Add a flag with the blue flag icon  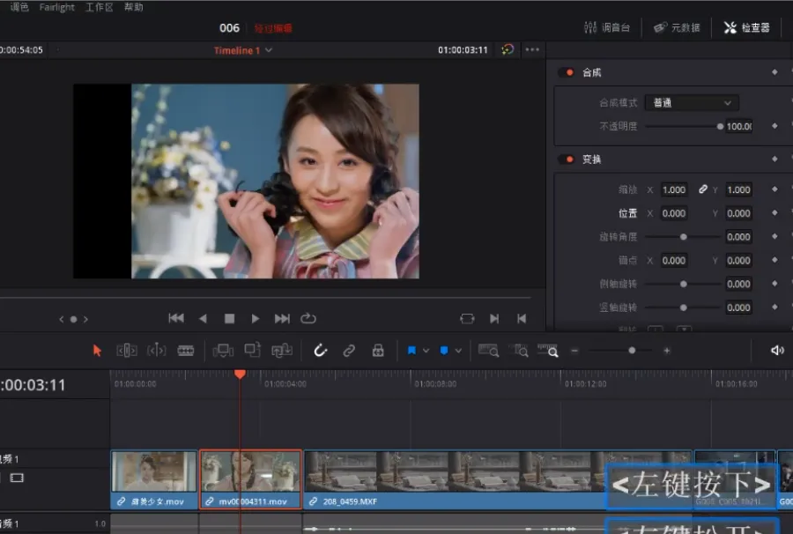coord(411,351)
